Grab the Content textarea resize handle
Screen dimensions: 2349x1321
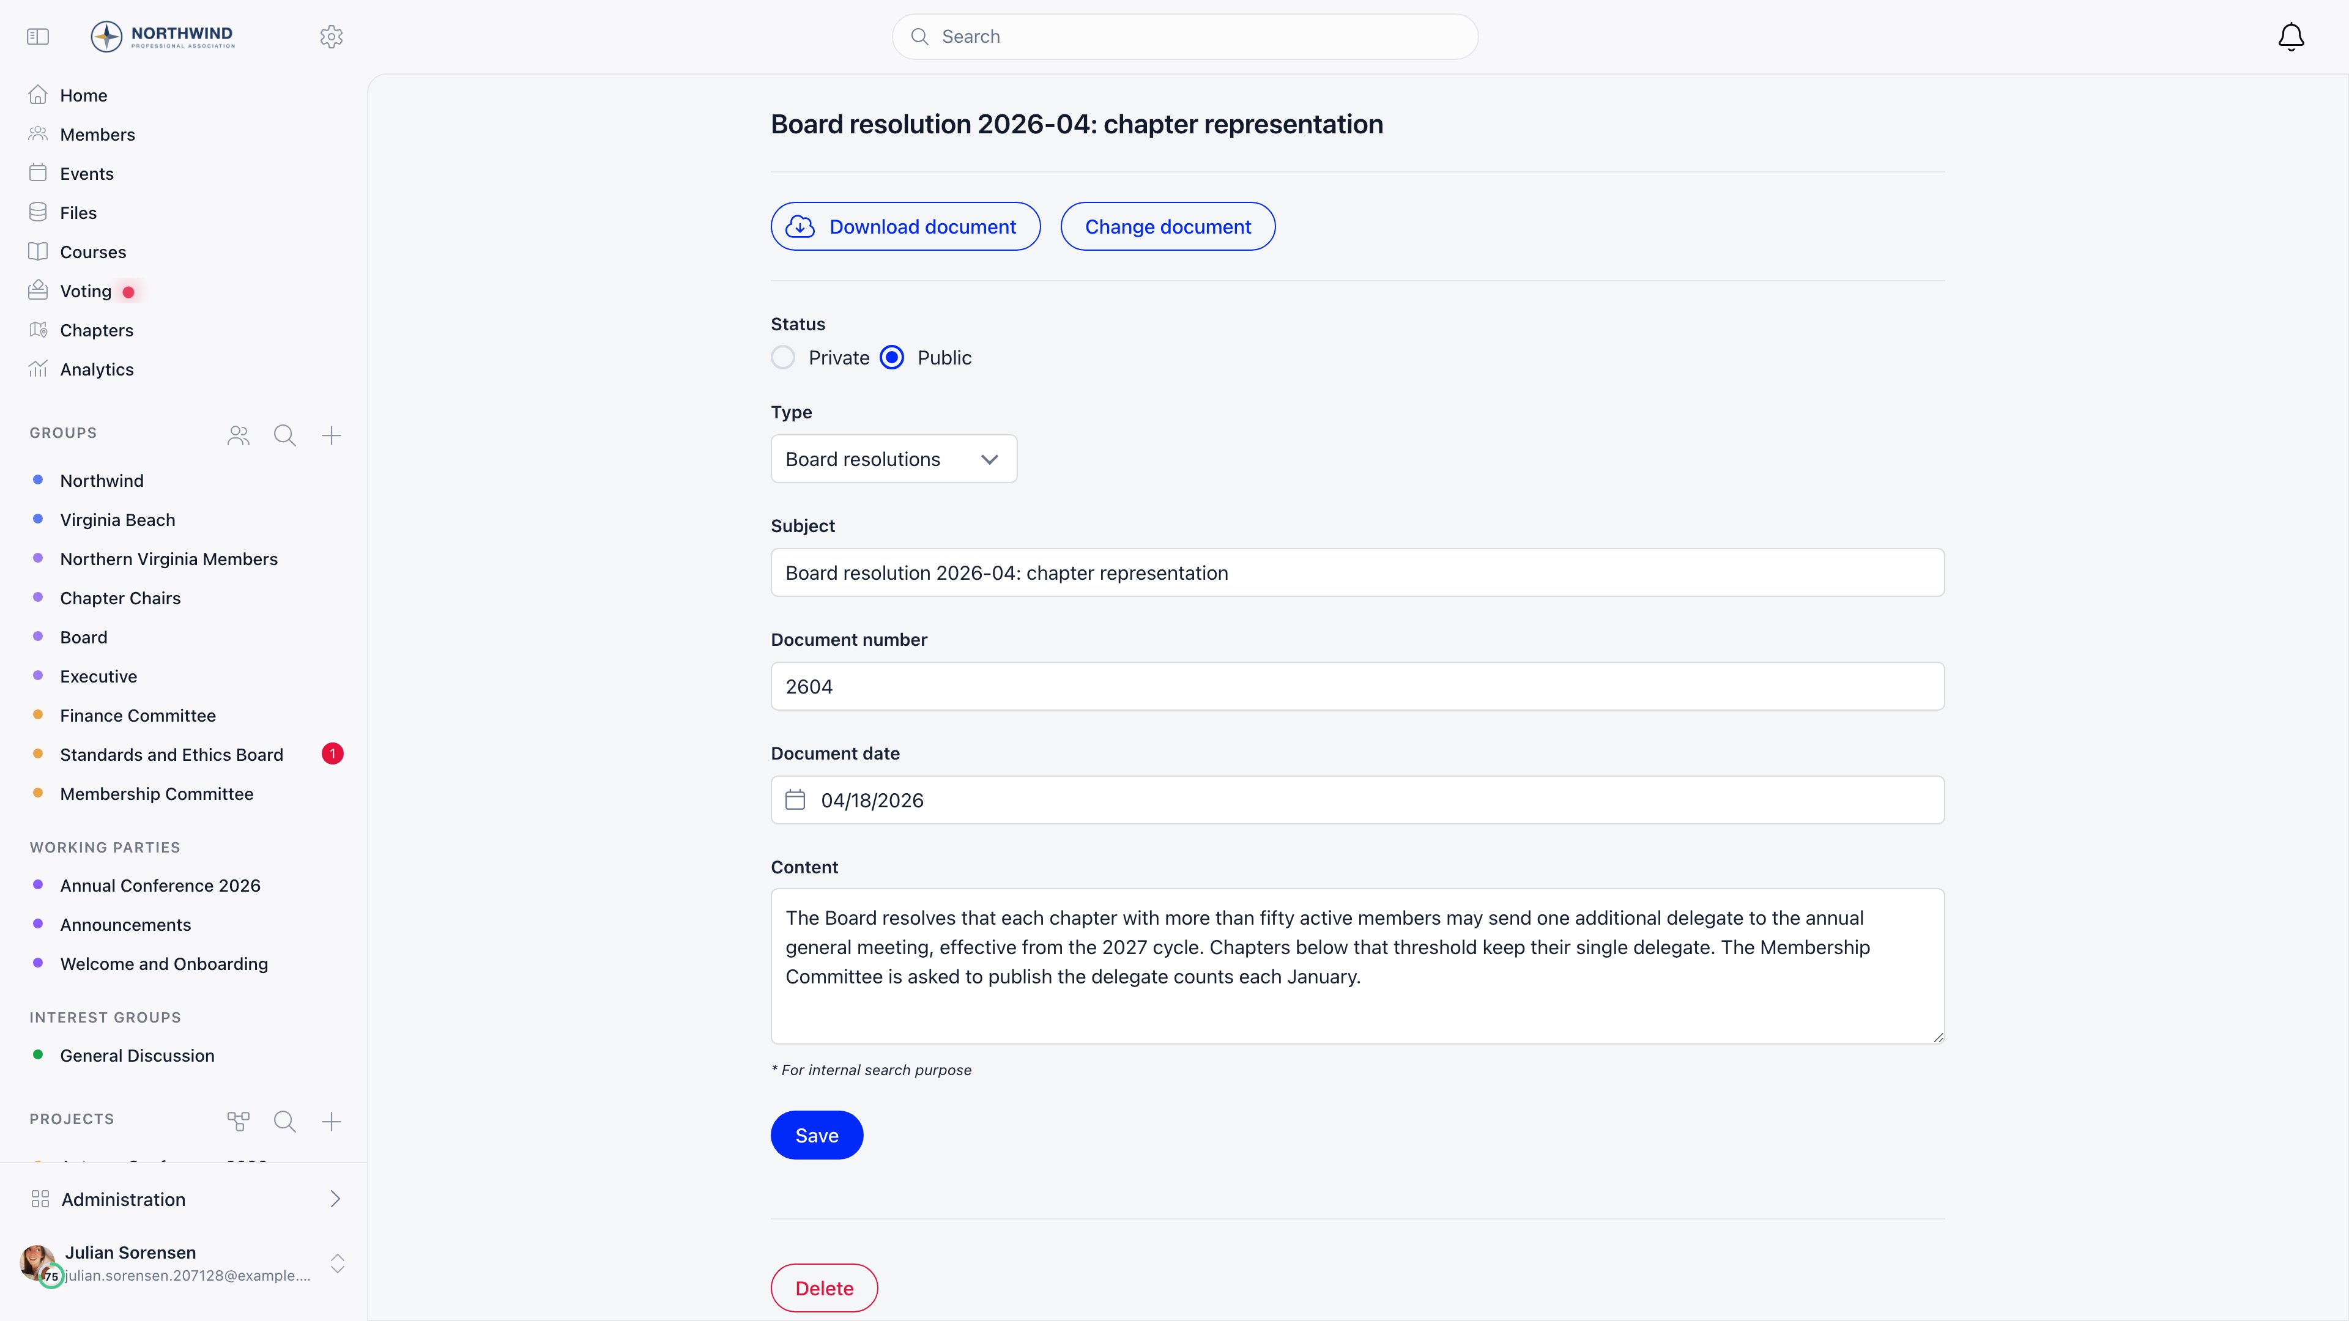[1938, 1037]
